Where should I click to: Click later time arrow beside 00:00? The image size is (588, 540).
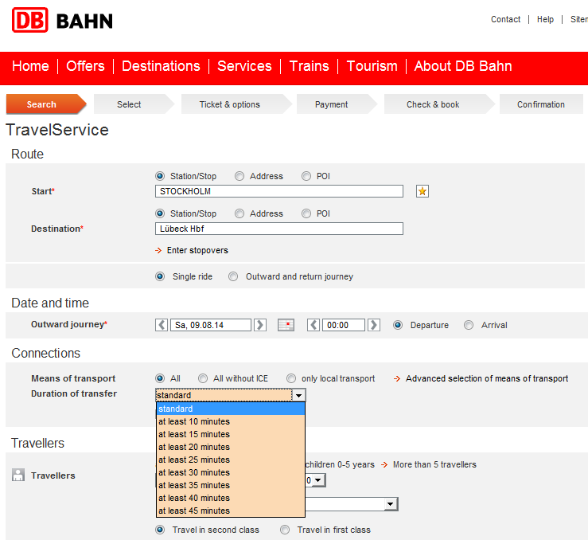click(x=374, y=325)
